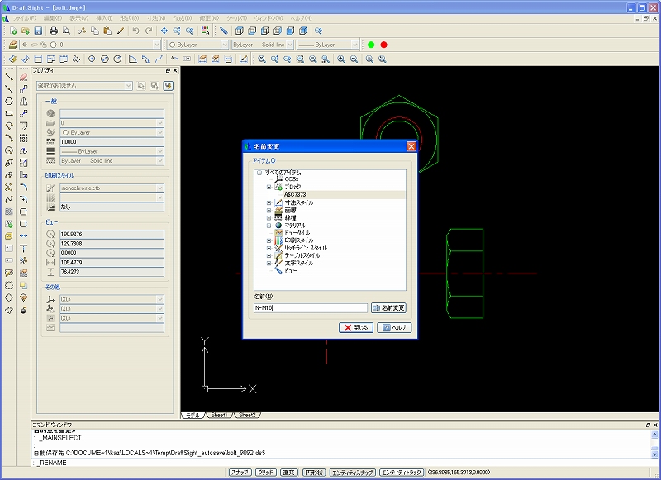Viewport: 661px width, 480px height.
Task: Select the A$C7373 block in the tree
Action: tap(295, 195)
